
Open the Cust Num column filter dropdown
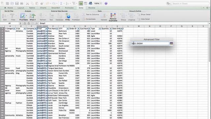pos(89,29)
